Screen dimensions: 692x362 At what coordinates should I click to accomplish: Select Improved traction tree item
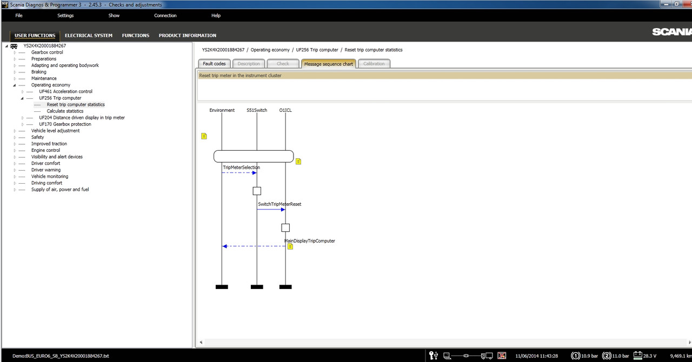point(49,144)
